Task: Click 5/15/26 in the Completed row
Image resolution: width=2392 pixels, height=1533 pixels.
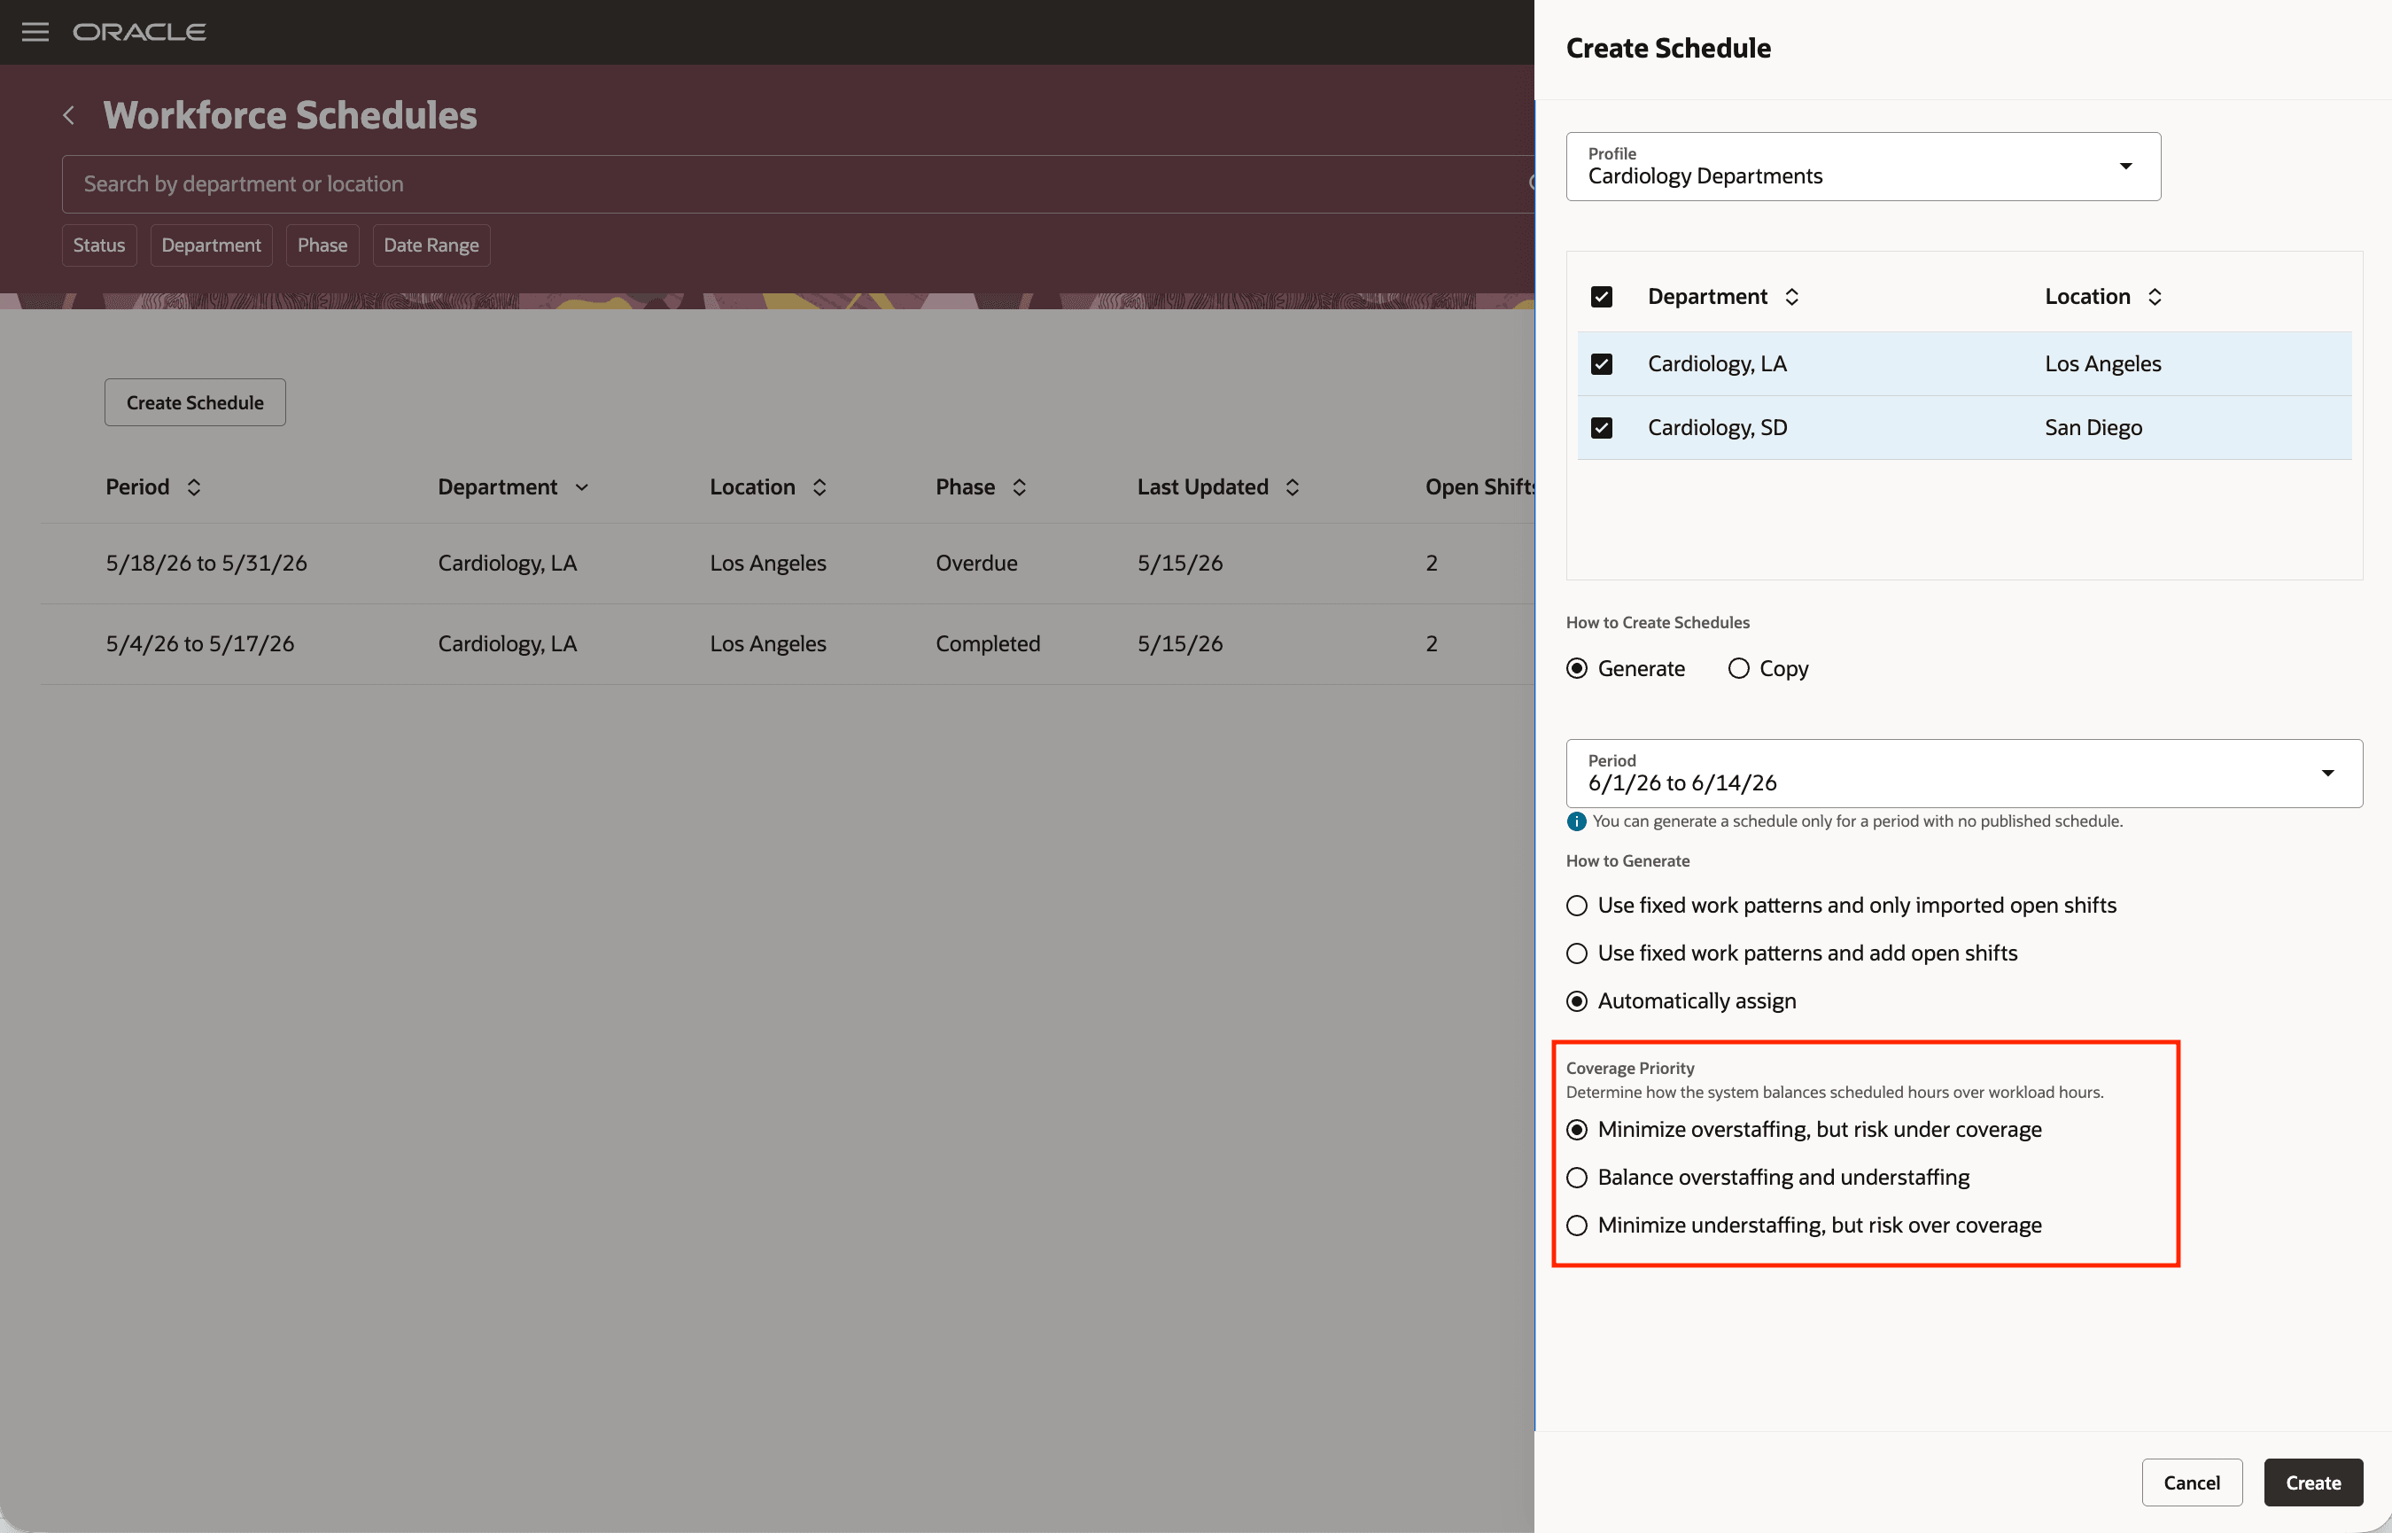Action: (x=1180, y=644)
